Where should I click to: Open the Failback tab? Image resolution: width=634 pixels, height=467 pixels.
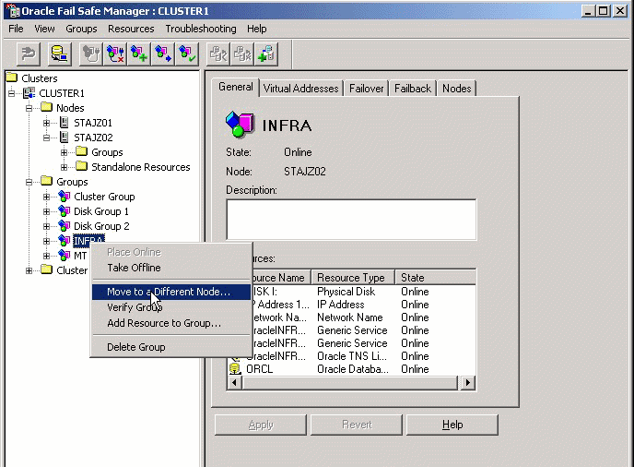click(x=413, y=89)
